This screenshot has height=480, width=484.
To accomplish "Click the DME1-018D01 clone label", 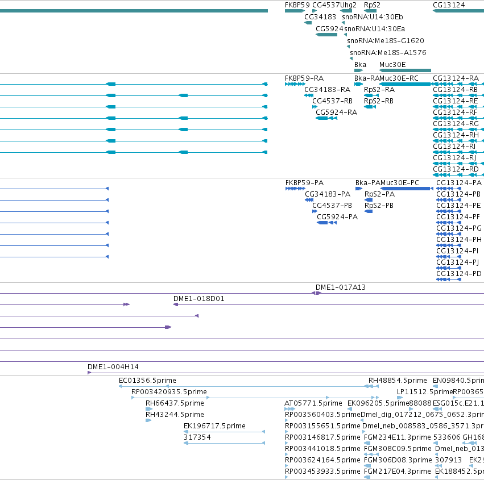I will 199,299.
